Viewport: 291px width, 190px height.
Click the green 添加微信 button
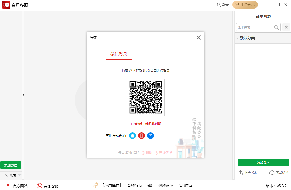pos(11,165)
